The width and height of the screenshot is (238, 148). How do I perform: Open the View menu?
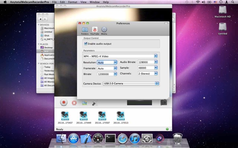83,2
